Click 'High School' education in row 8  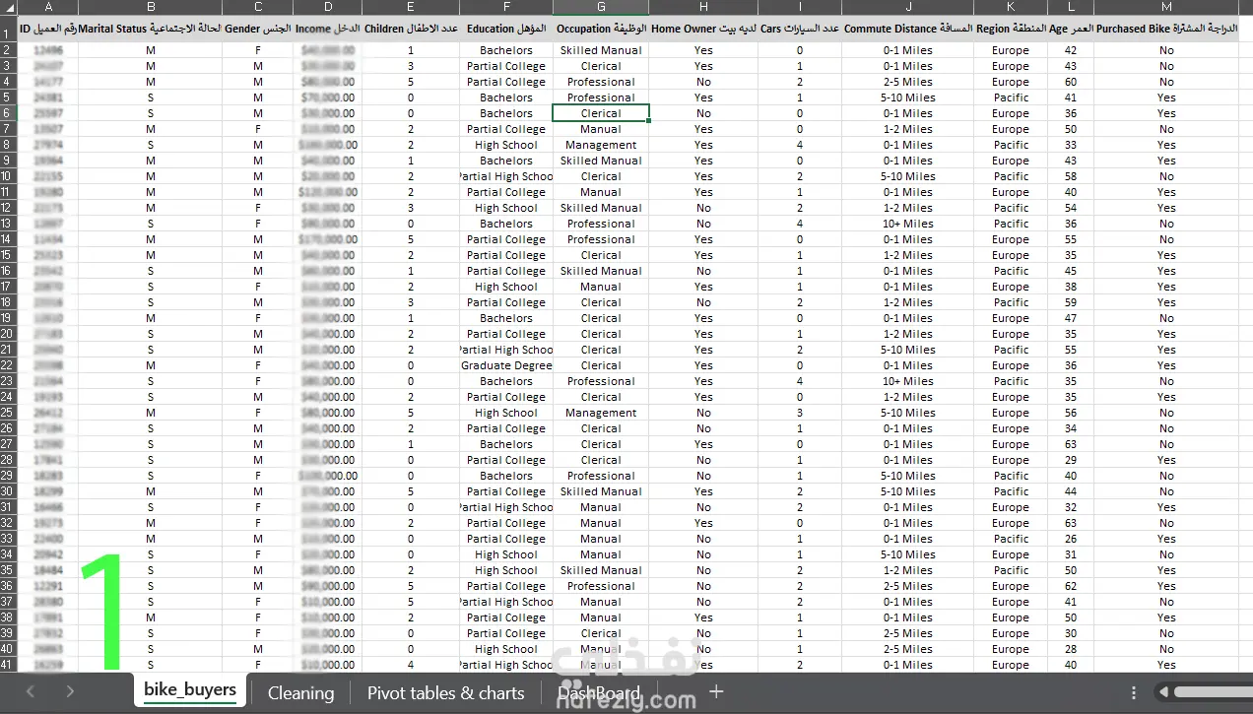point(506,145)
